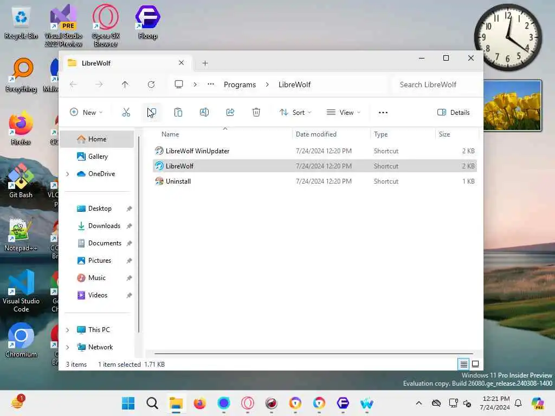Click tulips picture widget on desktop
The height and width of the screenshot is (416, 555).
pyautogui.click(x=512, y=106)
